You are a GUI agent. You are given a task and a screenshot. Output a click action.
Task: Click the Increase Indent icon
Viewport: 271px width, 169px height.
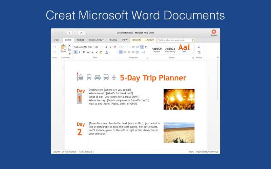(138, 47)
